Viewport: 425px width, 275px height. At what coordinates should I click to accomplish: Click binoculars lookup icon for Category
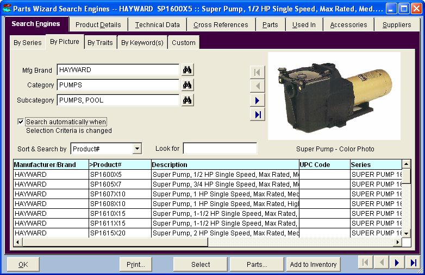(x=187, y=85)
